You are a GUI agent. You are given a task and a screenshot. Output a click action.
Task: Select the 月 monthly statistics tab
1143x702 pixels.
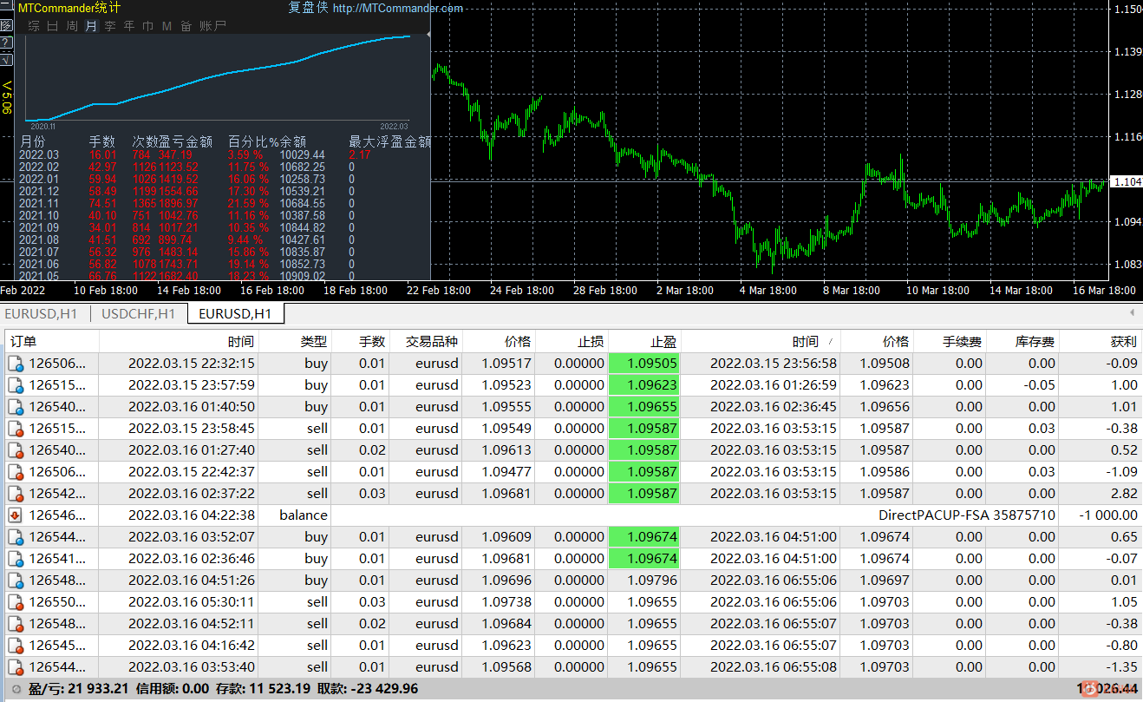point(91,26)
